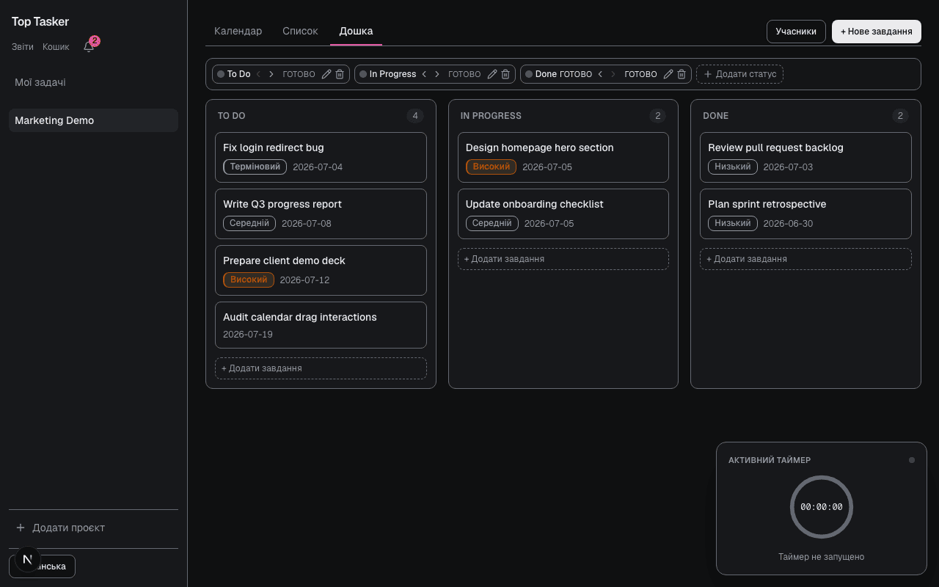Viewport: 939px width, 587px height.
Task: Move To Do status right with arrow
Action: click(271, 74)
